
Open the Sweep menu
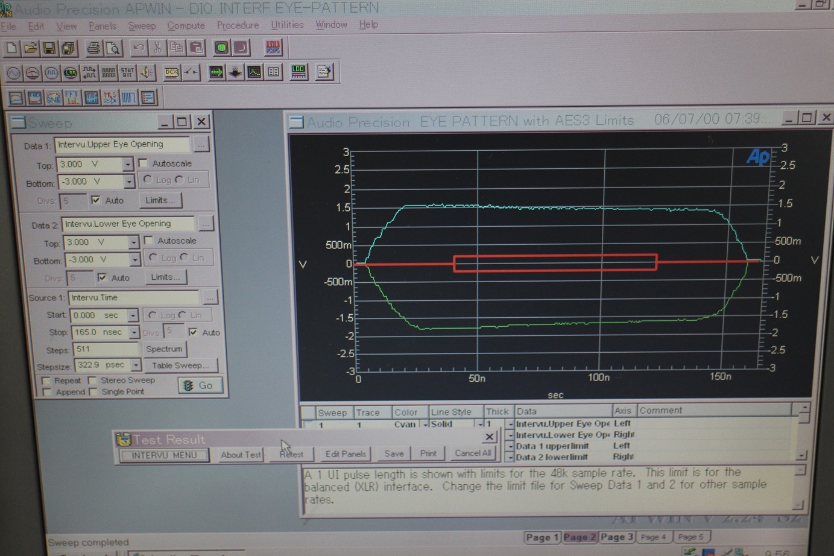(x=142, y=26)
